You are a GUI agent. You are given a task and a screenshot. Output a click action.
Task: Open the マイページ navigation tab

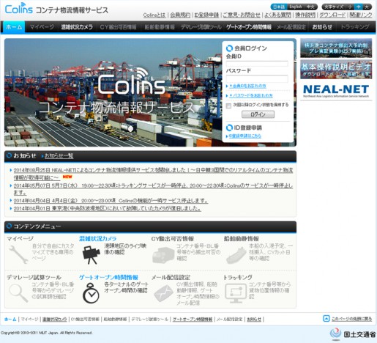42,27
